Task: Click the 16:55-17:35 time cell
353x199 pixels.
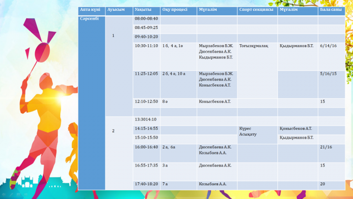Action: pyautogui.click(x=147, y=172)
